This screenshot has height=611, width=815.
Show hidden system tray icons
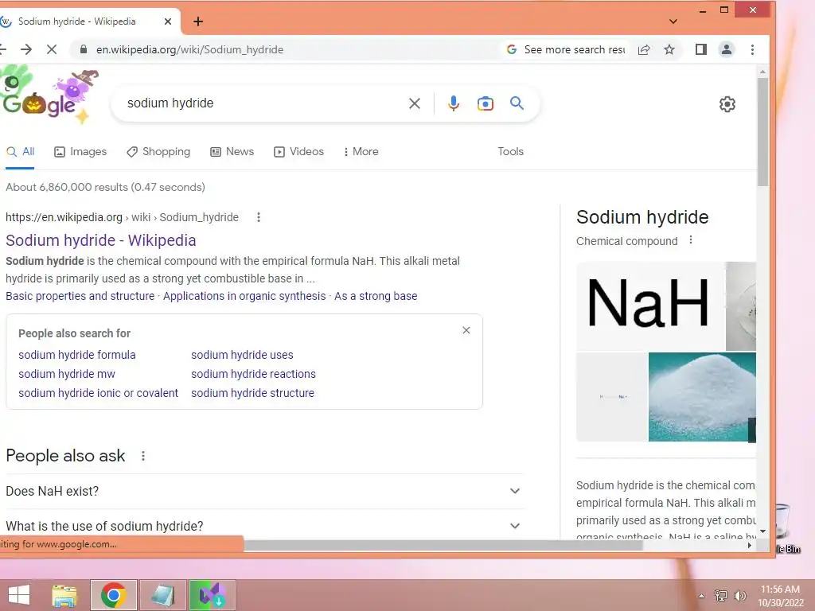tap(701, 596)
